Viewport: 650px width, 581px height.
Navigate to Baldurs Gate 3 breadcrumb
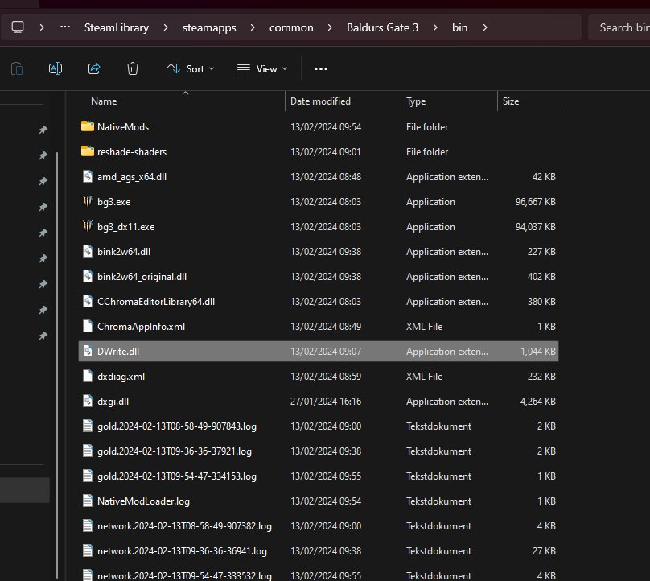(x=382, y=27)
